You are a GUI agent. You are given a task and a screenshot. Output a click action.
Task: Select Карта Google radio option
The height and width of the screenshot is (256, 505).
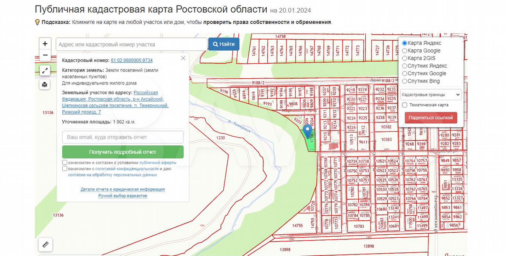(x=404, y=51)
